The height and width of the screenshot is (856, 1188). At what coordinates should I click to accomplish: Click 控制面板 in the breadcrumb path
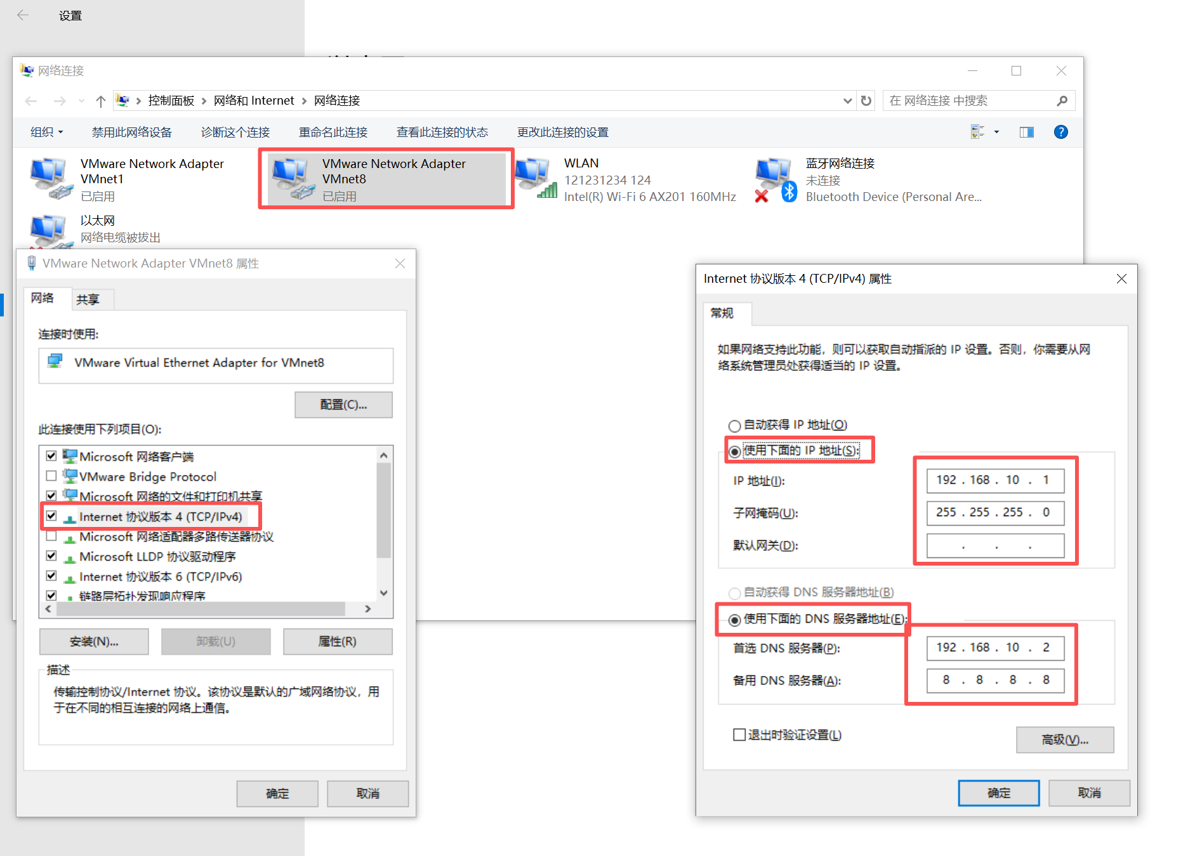point(171,101)
